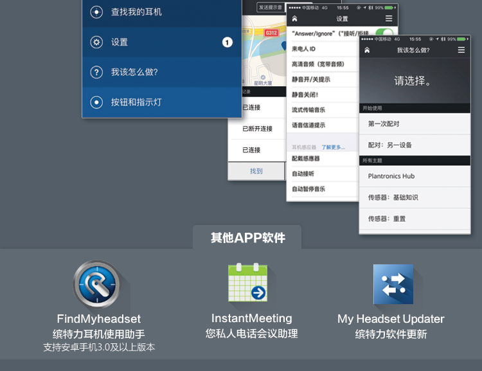Screen dimensions: 482x371
Task: Tap home icon in 设置 screen
Action: coord(294,19)
